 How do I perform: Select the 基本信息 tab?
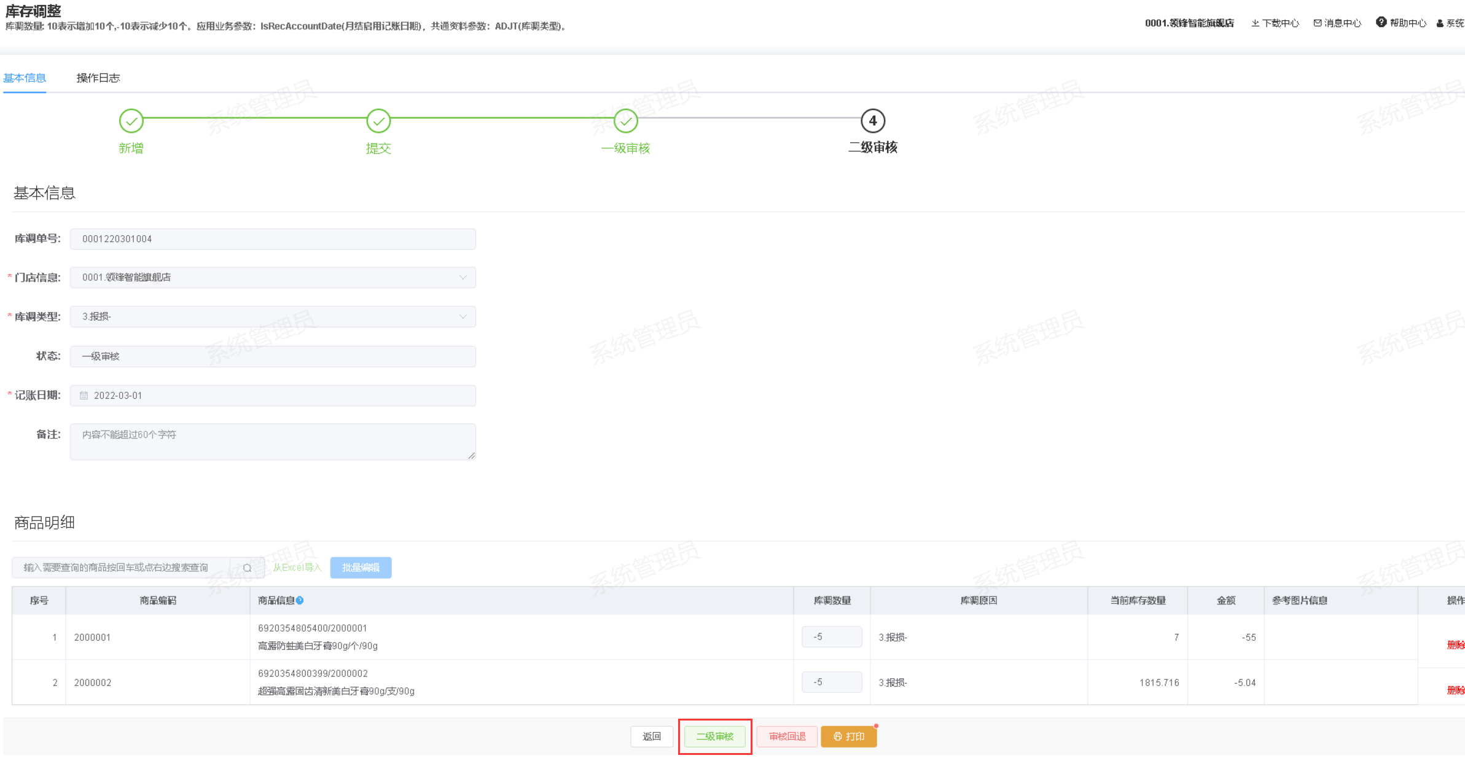[x=25, y=78]
